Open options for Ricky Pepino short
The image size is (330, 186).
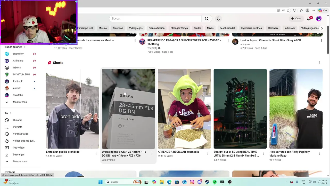pyautogui.click(x=319, y=153)
